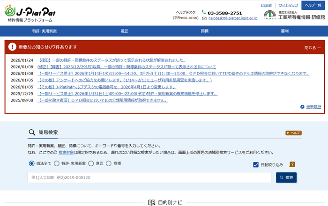Viewport: 328px width, 206px height.
Task: Collapse notices with 閉じる
Action: (x=313, y=48)
